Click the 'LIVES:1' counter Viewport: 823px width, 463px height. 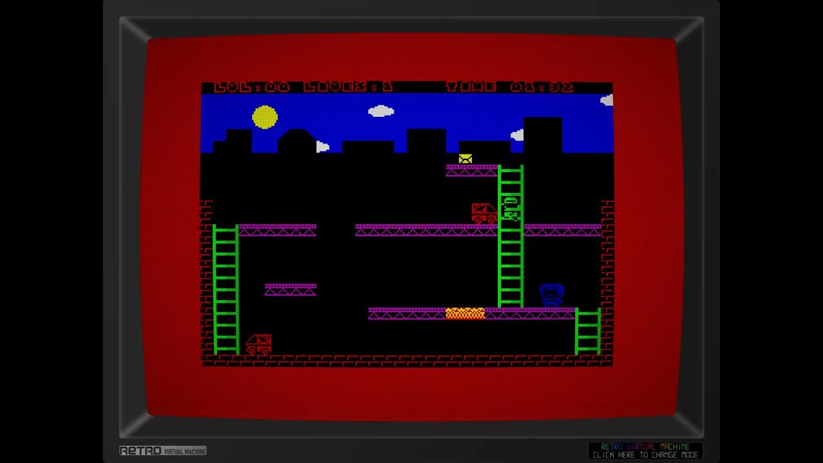[348, 87]
